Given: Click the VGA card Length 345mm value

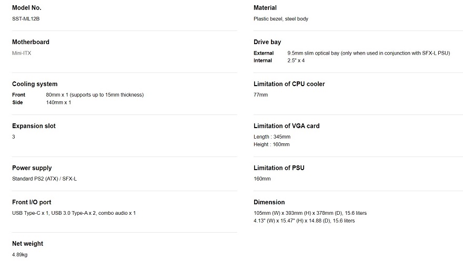Looking at the screenshot, I should pos(272,137).
